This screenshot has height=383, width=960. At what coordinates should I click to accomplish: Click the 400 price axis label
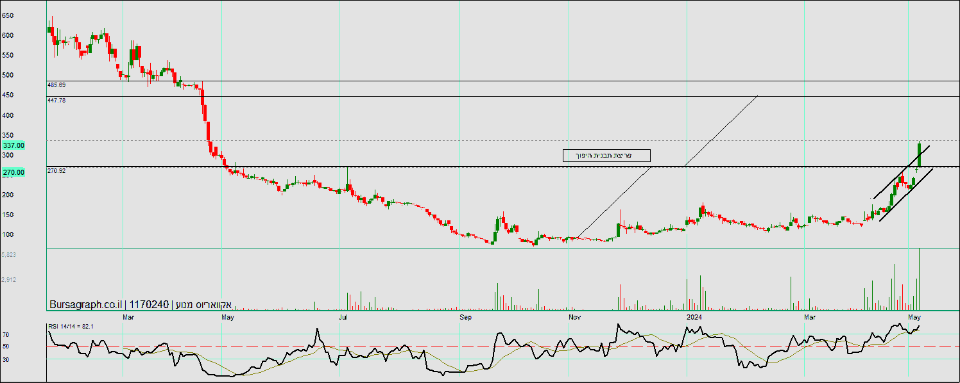click(8, 115)
